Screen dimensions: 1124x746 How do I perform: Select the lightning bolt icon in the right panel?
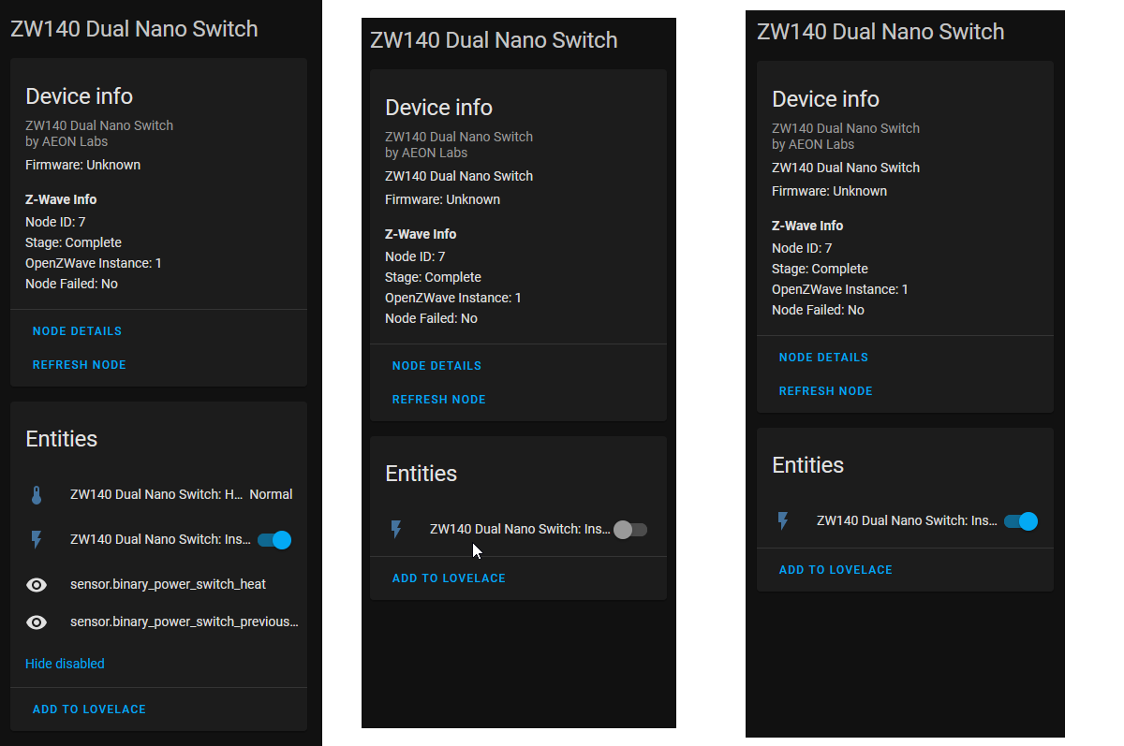783,521
